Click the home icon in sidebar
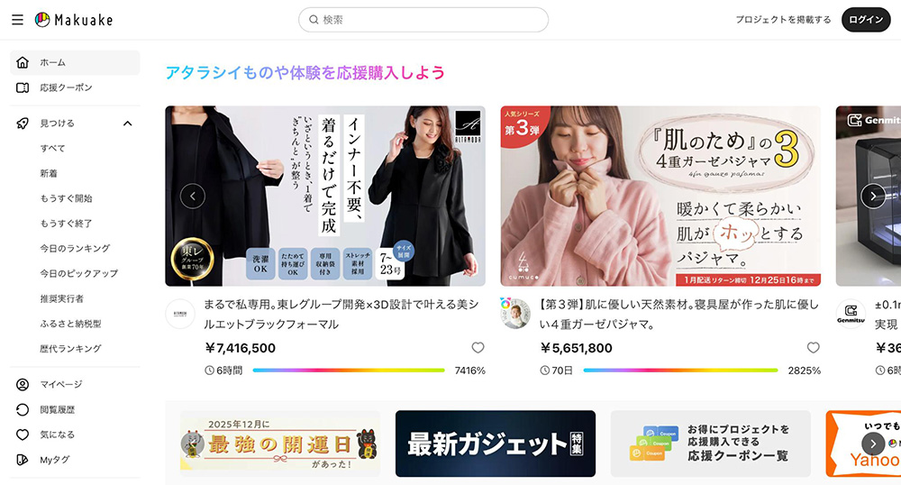This screenshot has width=901, height=485. click(23, 62)
